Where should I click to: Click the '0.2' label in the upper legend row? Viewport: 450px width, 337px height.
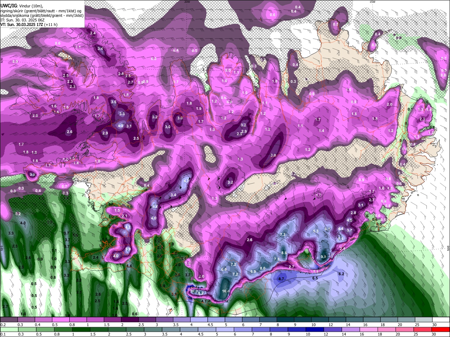pyautogui.click(x=3, y=325)
